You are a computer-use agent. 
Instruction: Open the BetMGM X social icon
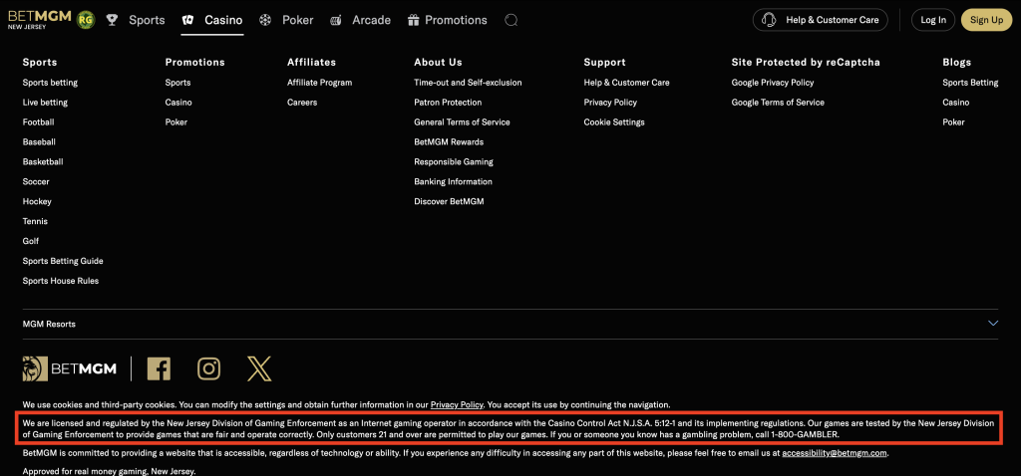pyautogui.click(x=259, y=368)
